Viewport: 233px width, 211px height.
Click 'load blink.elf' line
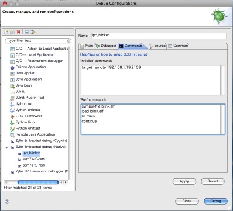pyautogui.click(x=92, y=112)
